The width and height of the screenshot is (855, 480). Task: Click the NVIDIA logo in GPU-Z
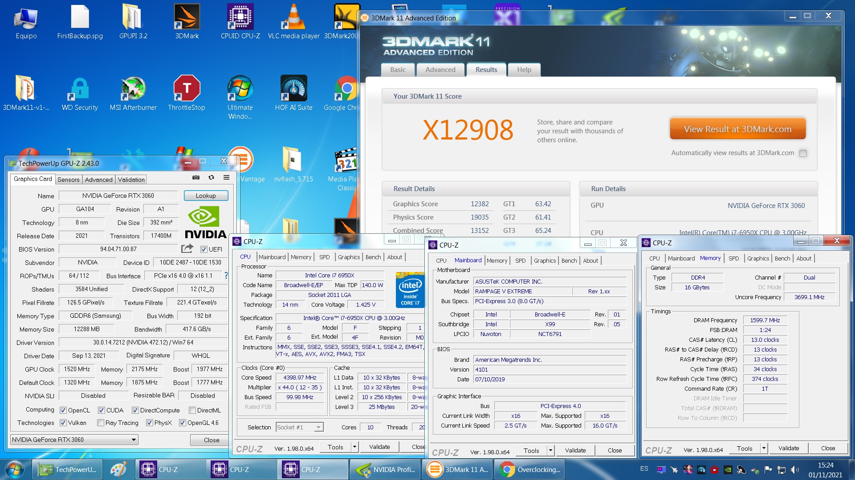205,223
